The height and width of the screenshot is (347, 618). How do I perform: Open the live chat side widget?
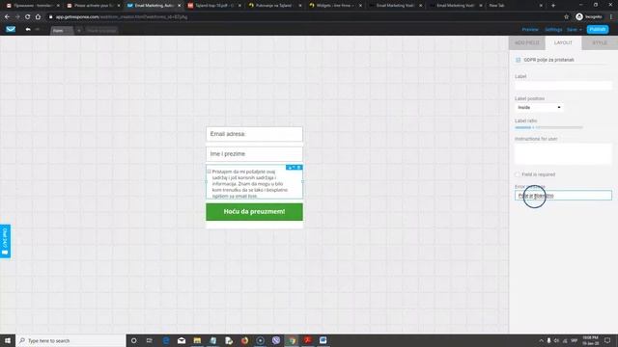(x=5, y=241)
